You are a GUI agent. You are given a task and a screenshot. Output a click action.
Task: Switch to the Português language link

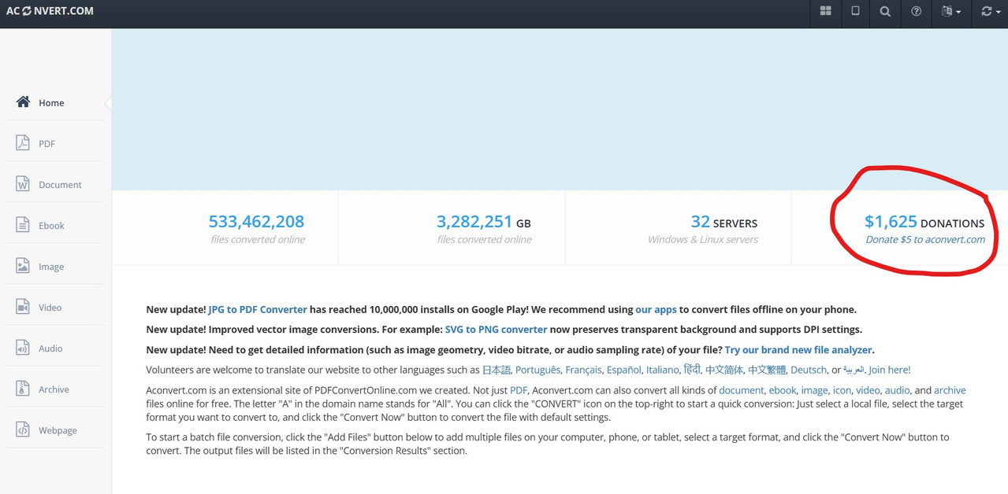[x=537, y=370]
